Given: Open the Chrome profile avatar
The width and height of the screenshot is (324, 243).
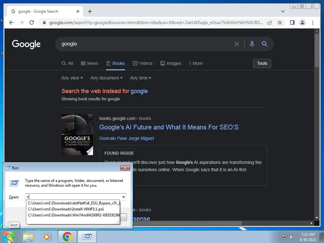Looking at the screenshot, I should point(302,22).
